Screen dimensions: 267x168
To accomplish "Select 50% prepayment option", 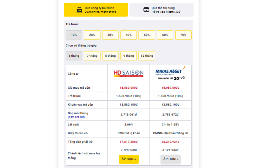I will (x=147, y=35).
